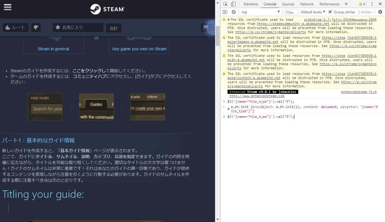The width and height of the screenshot is (385, 222).
Task: Toggle the Group similar checkbox
Action: [x=330, y=12]
